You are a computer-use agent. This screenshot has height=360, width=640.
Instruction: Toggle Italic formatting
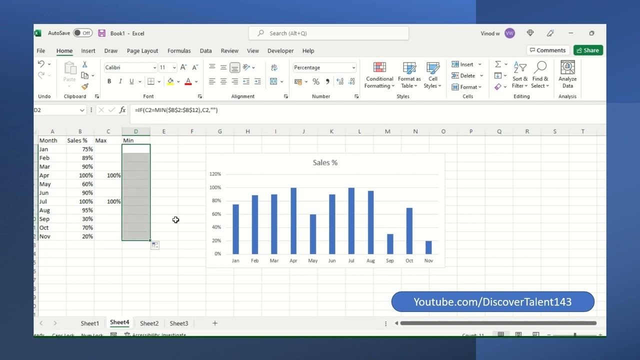coord(120,81)
